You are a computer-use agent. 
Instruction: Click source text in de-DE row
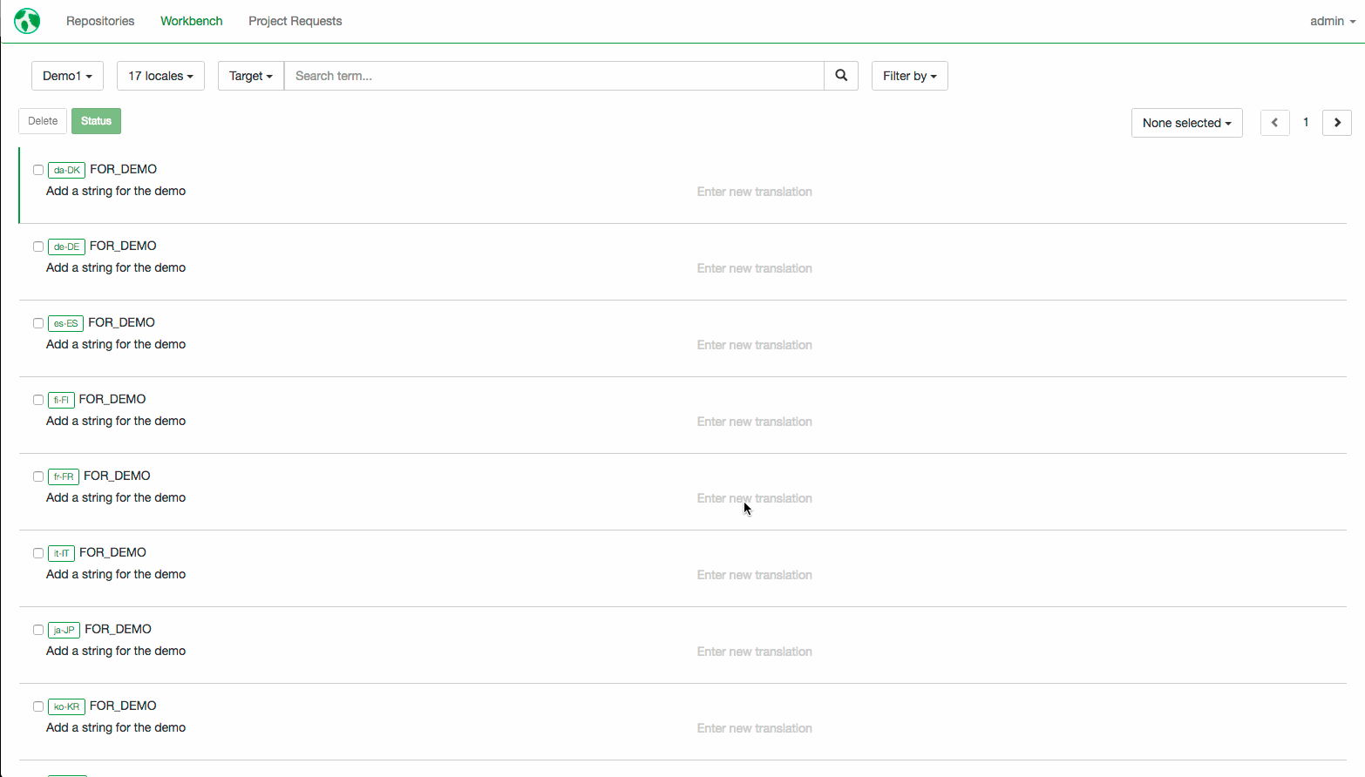pos(116,267)
